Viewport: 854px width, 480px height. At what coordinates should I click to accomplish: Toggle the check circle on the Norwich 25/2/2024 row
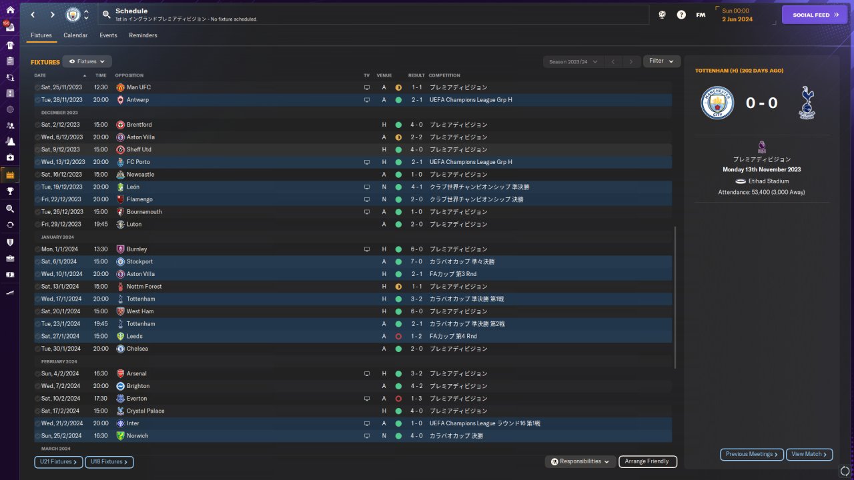click(37, 436)
